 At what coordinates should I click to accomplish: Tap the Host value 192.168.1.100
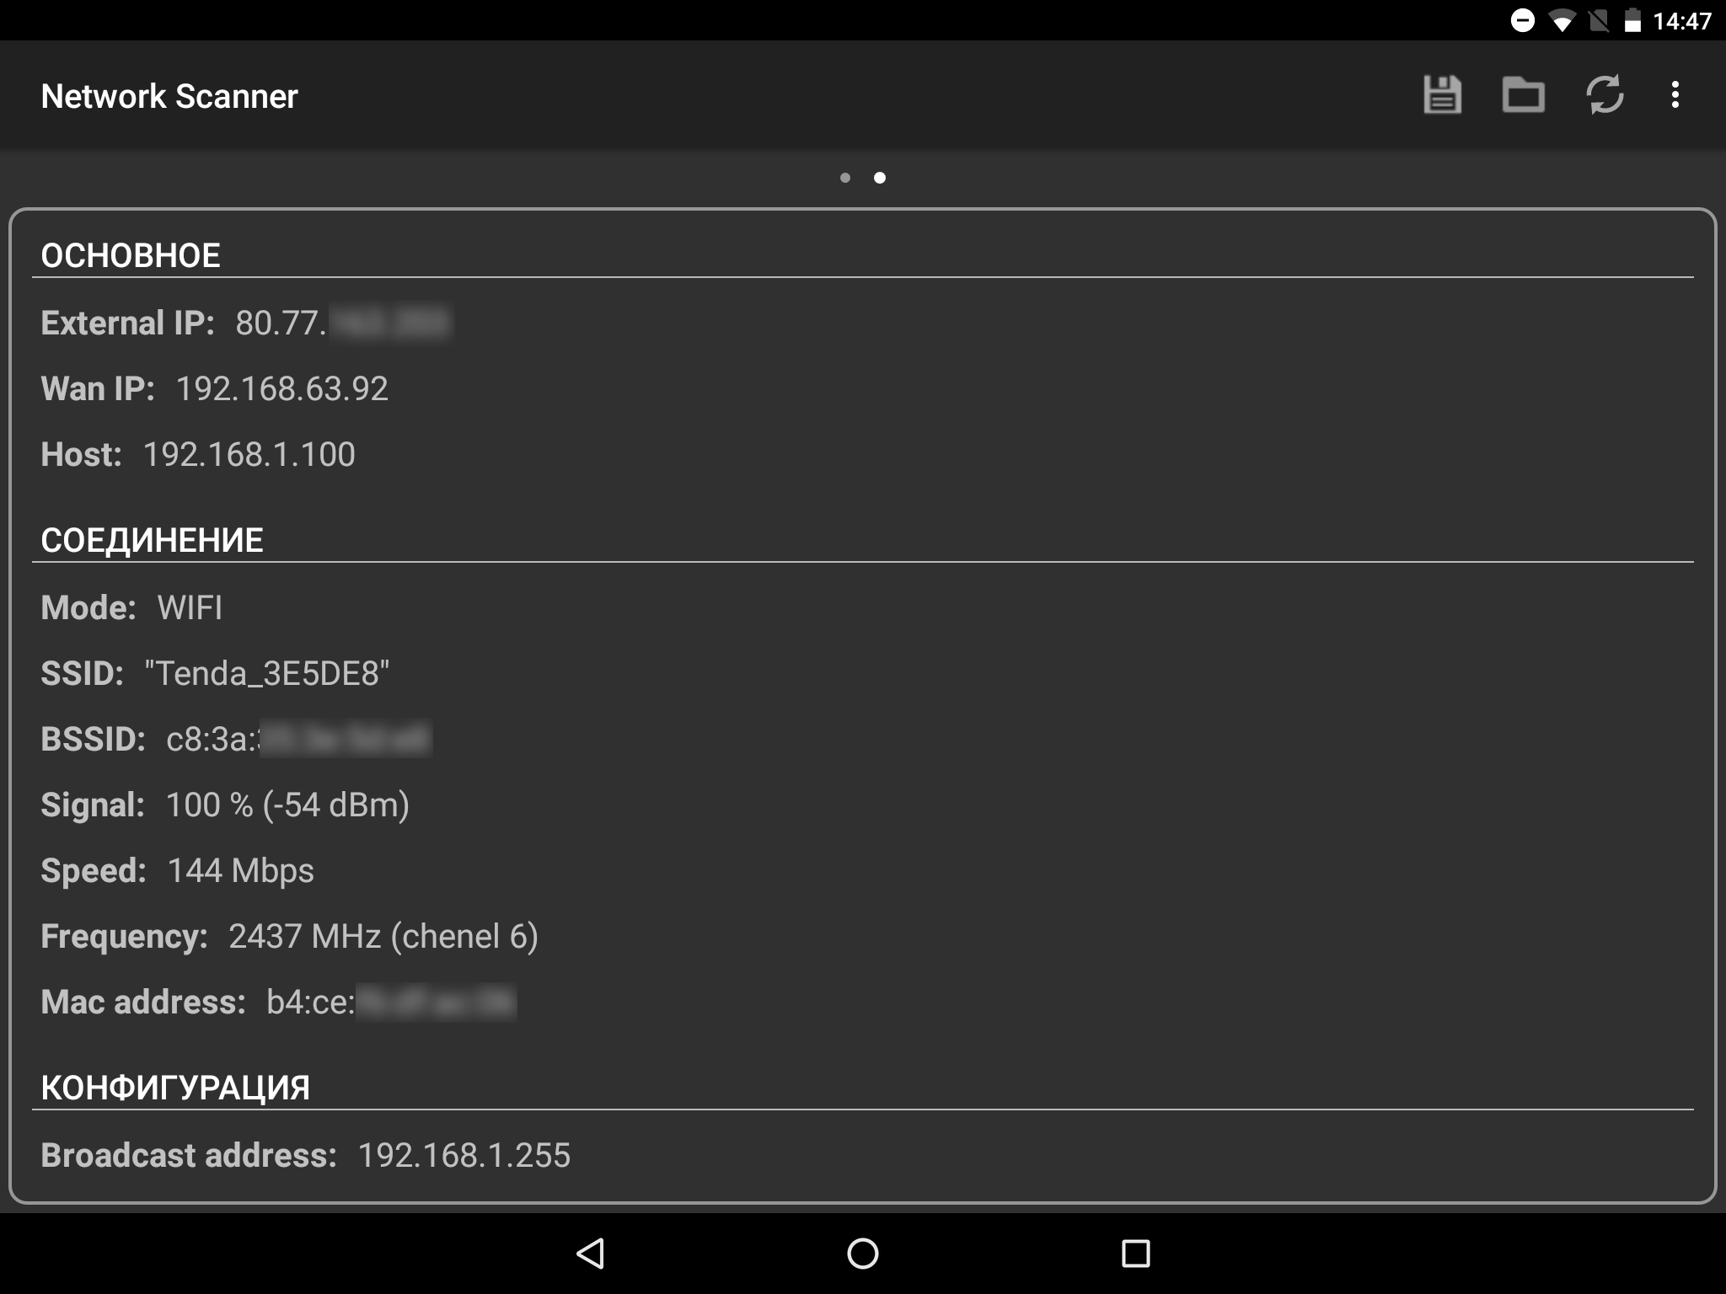pos(249,454)
